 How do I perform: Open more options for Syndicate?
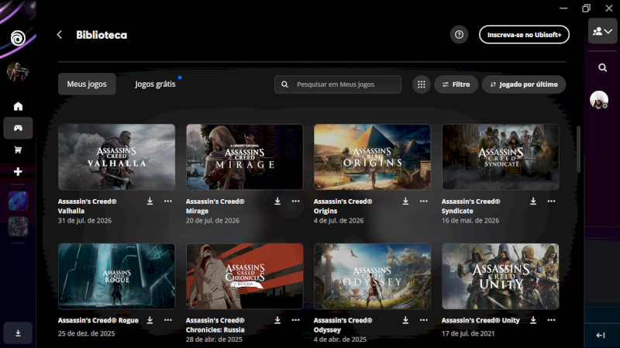tap(552, 202)
